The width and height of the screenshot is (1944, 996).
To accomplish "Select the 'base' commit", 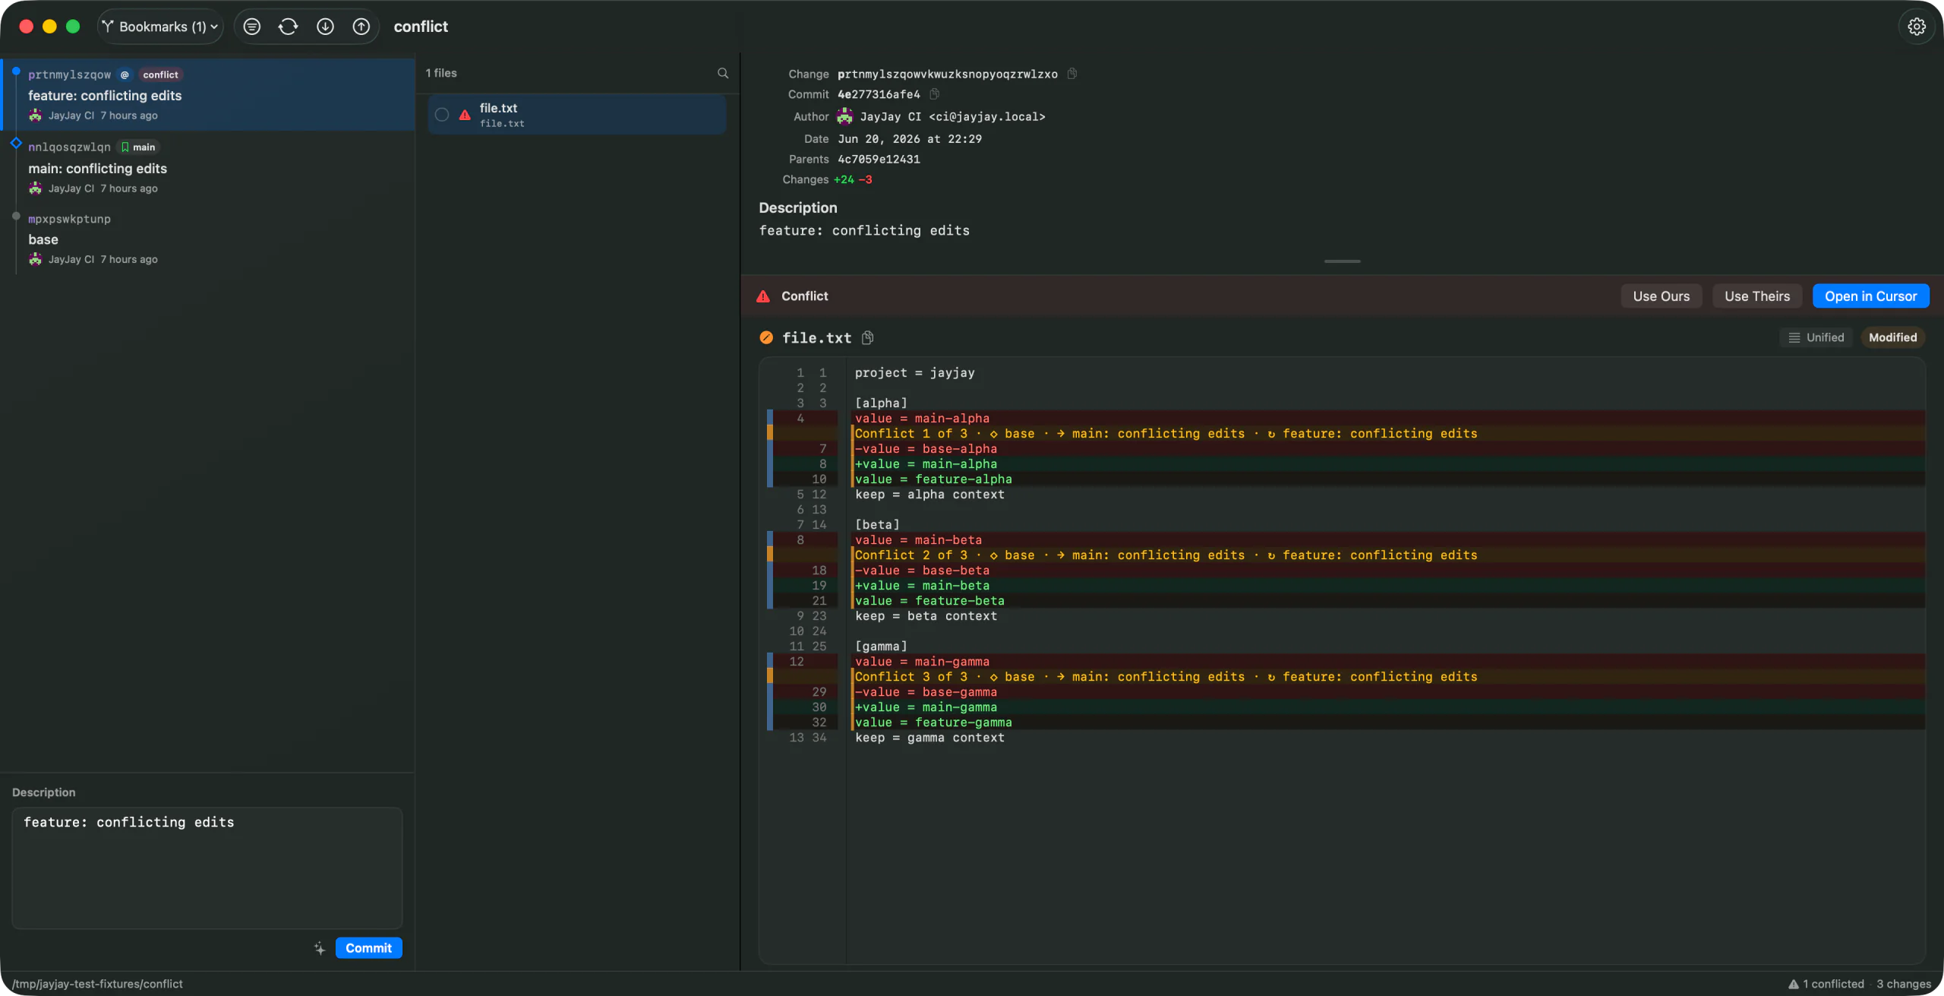I will pyautogui.click(x=208, y=239).
